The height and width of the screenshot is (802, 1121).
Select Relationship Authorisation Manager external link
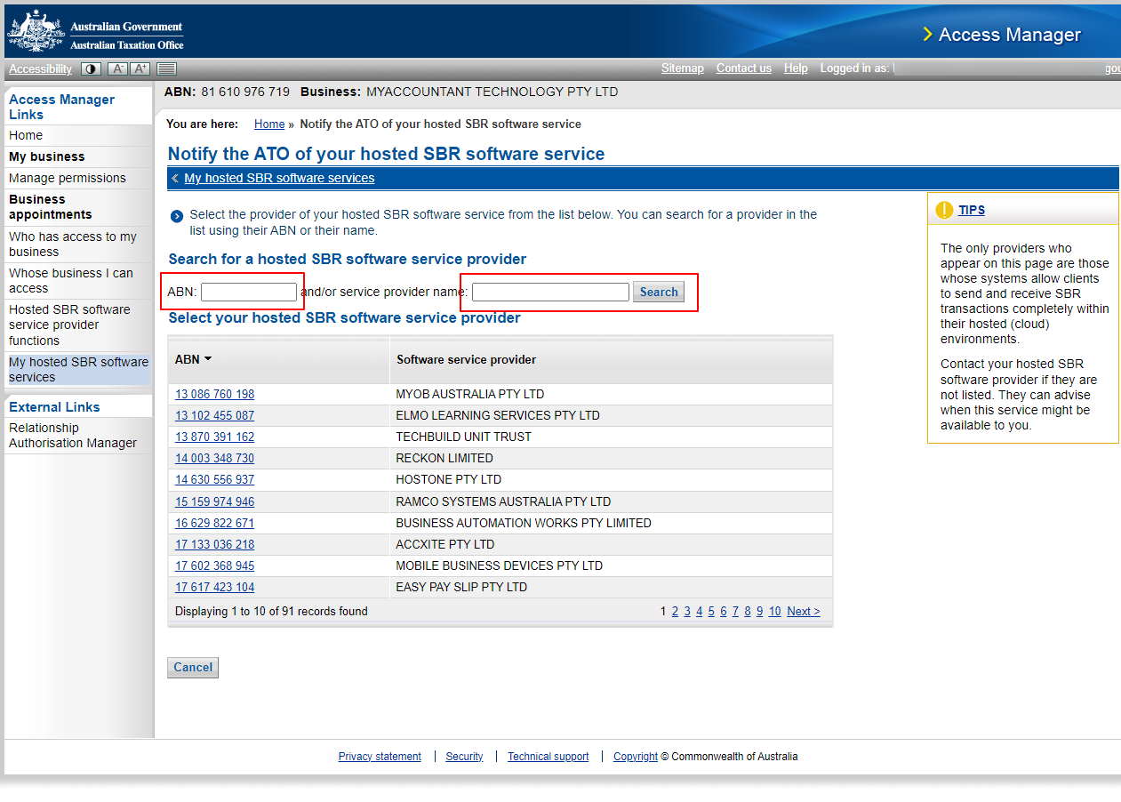[73, 436]
